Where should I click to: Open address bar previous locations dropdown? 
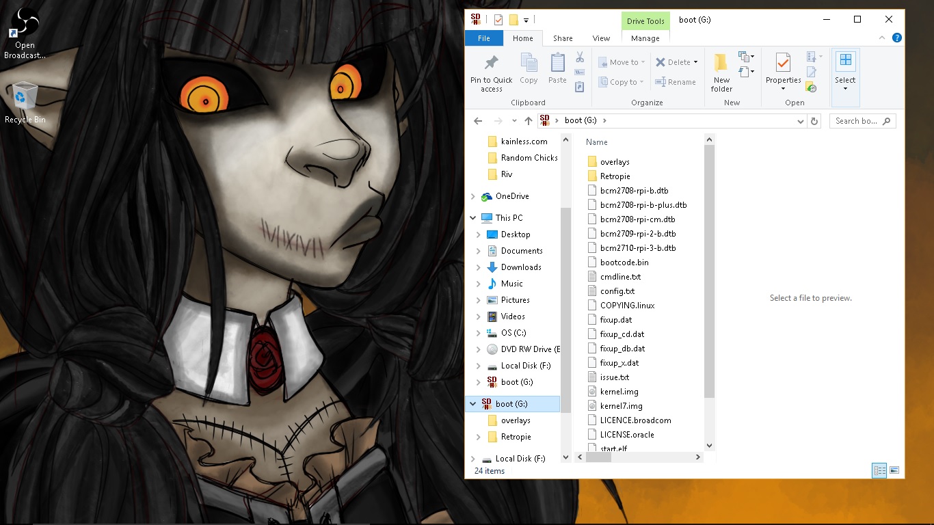tap(801, 121)
